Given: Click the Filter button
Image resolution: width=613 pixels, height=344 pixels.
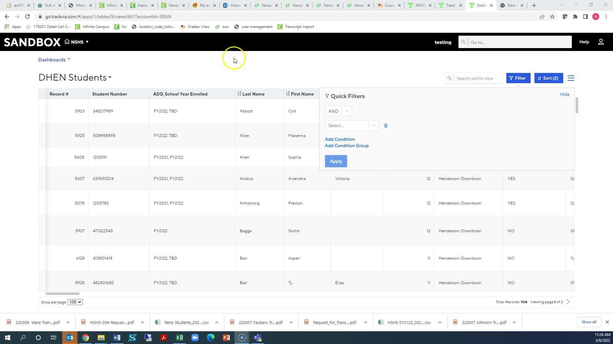Looking at the screenshot, I should (518, 78).
